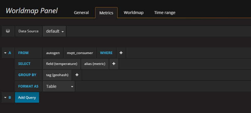The image size is (251, 113).
Task: Select the Metrics tab
Action: 106,13
